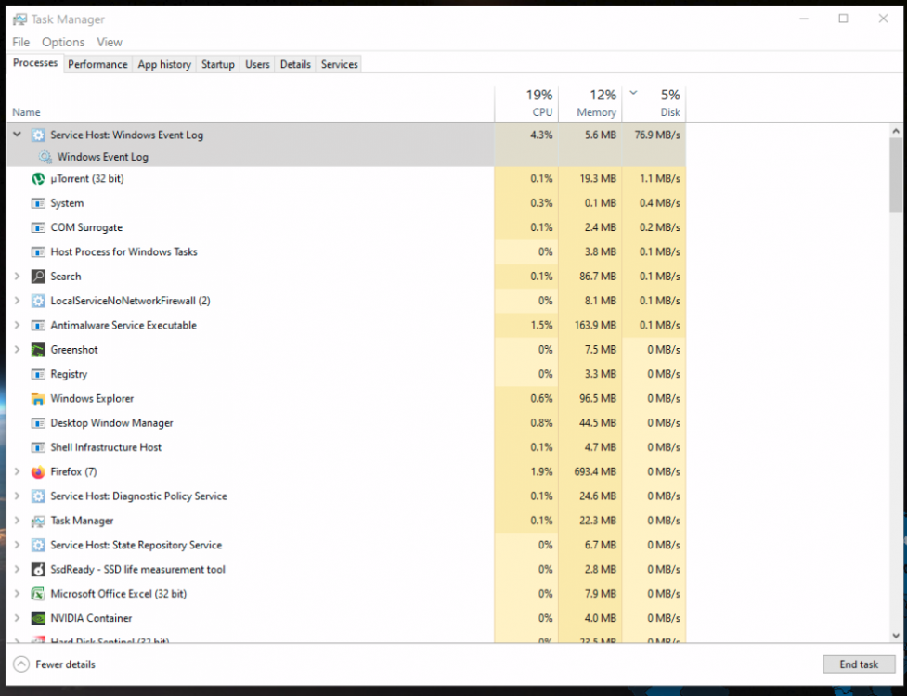This screenshot has width=907, height=696.
Task: Click the process list scrollbar thumb
Action: click(x=896, y=174)
